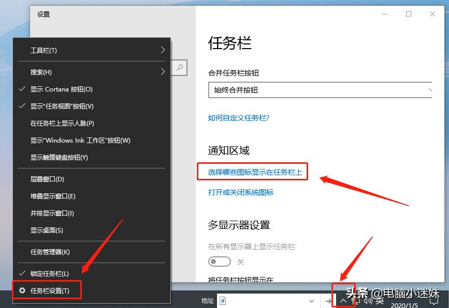Click the speaker volume icon in tray
Image resolution: width=449 pixels, height=308 pixels.
[367, 300]
